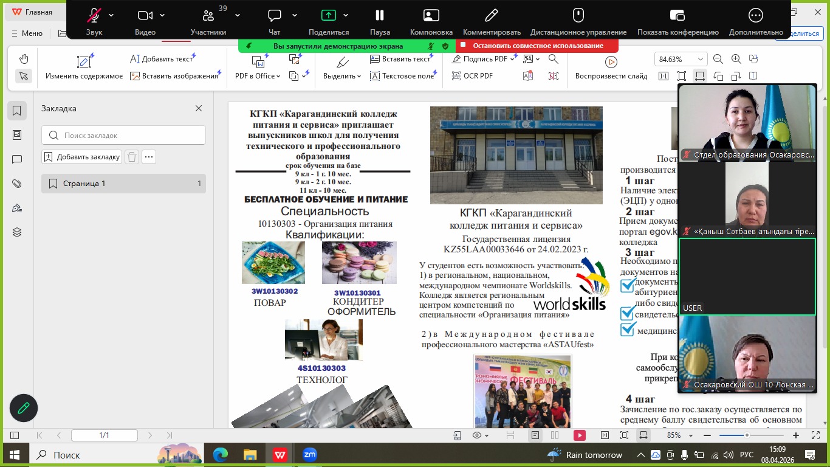
Task: Expand the Выделить highlight dropdown
Action: click(342, 76)
